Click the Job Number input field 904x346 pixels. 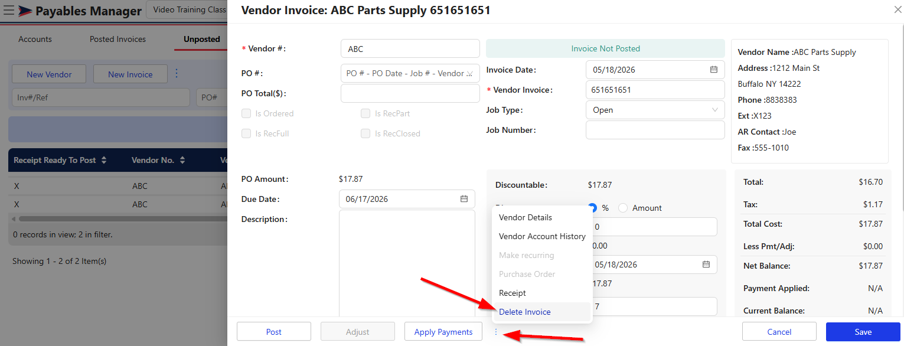tap(655, 130)
